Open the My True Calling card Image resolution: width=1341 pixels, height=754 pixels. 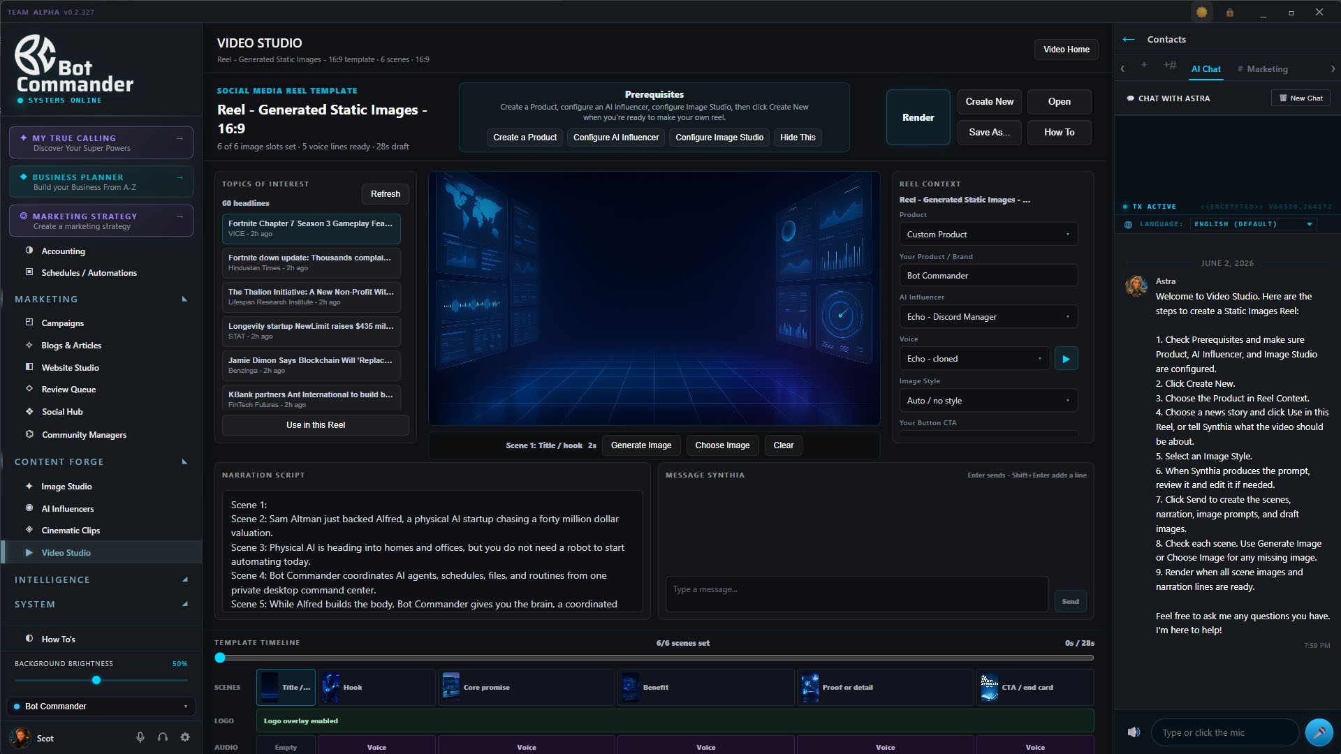(x=101, y=142)
